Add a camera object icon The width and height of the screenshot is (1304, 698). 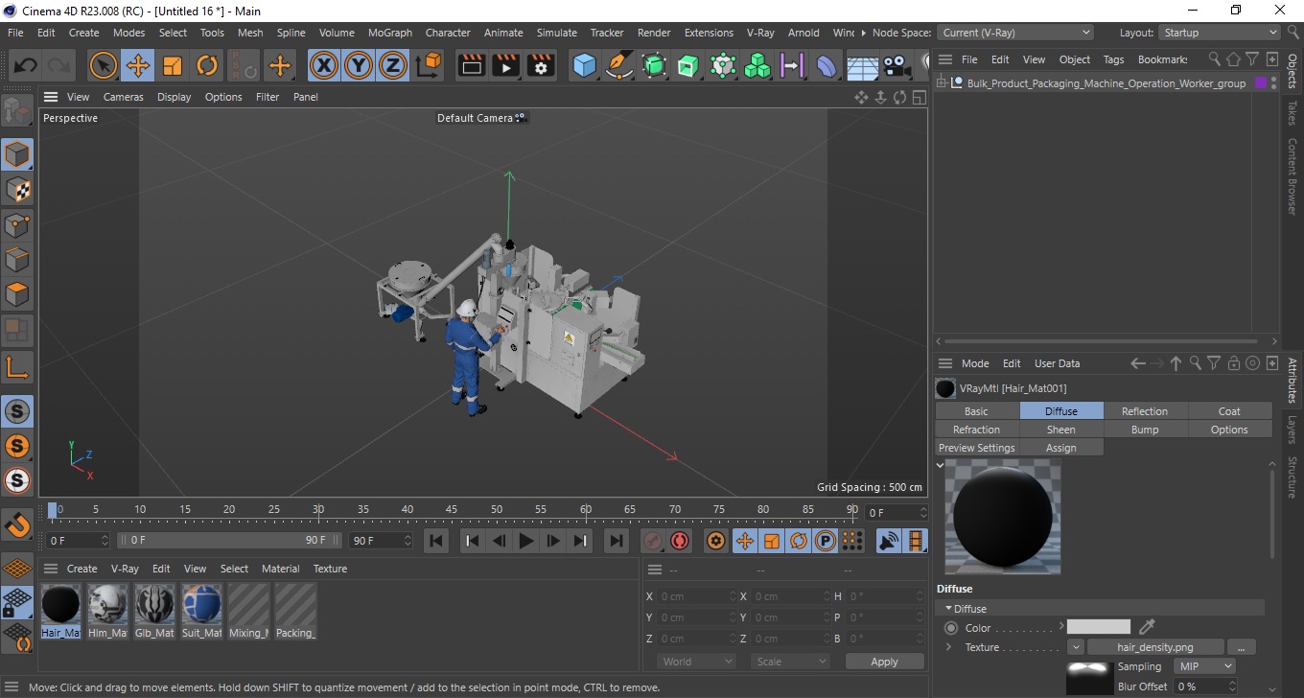pyautogui.click(x=896, y=65)
